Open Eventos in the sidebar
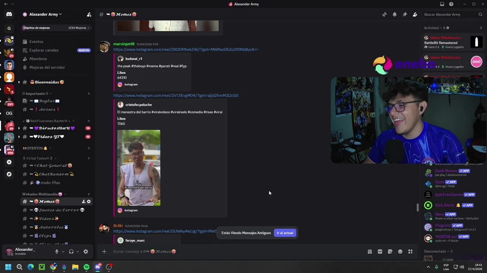 tap(56, 42)
